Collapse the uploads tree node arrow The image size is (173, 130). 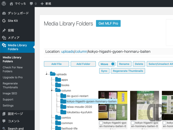pyautogui.click(x=46, y=74)
